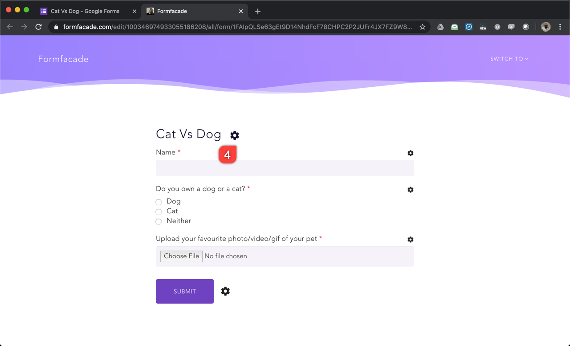Image resolution: width=570 pixels, height=346 pixels.
Task: Click the Google Drive extension icon
Action: point(440,27)
